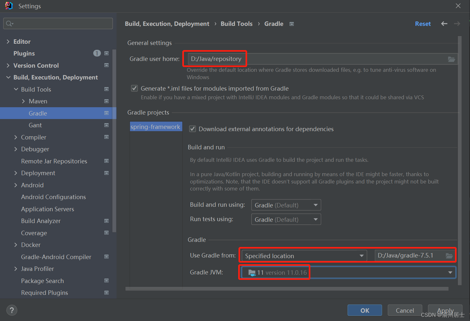Focus the settings search field
Image resolution: width=470 pixels, height=321 pixels.
58,23
